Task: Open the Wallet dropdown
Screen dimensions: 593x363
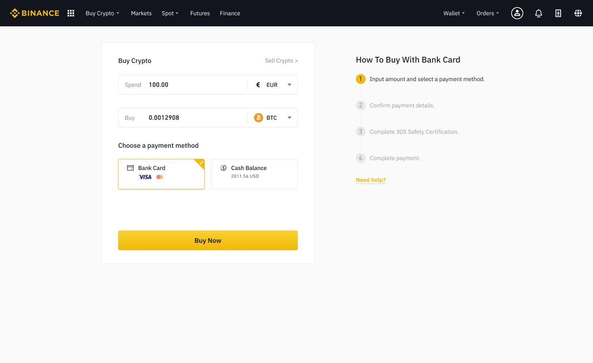Action: pyautogui.click(x=454, y=13)
